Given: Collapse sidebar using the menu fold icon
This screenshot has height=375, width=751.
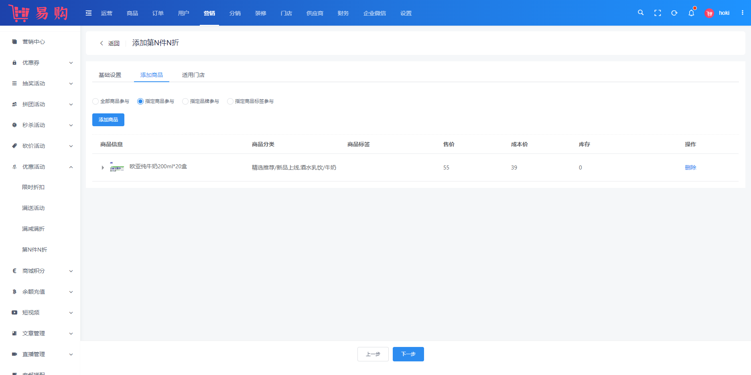Looking at the screenshot, I should [89, 13].
